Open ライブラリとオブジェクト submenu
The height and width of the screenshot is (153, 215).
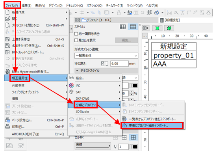click(37, 92)
